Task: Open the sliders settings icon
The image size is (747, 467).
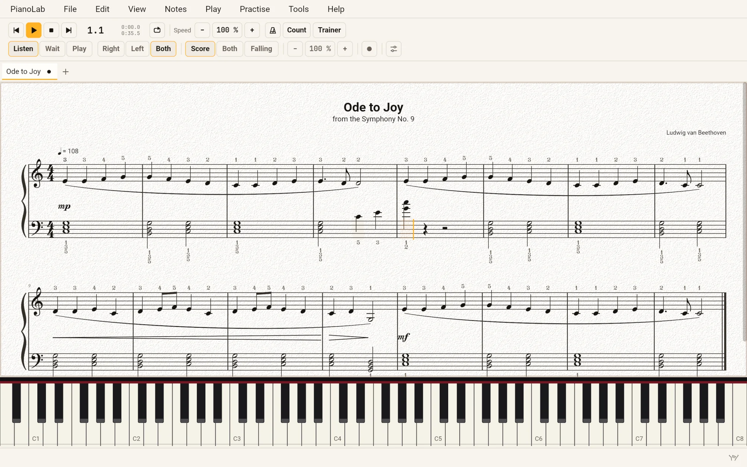Action: click(394, 49)
